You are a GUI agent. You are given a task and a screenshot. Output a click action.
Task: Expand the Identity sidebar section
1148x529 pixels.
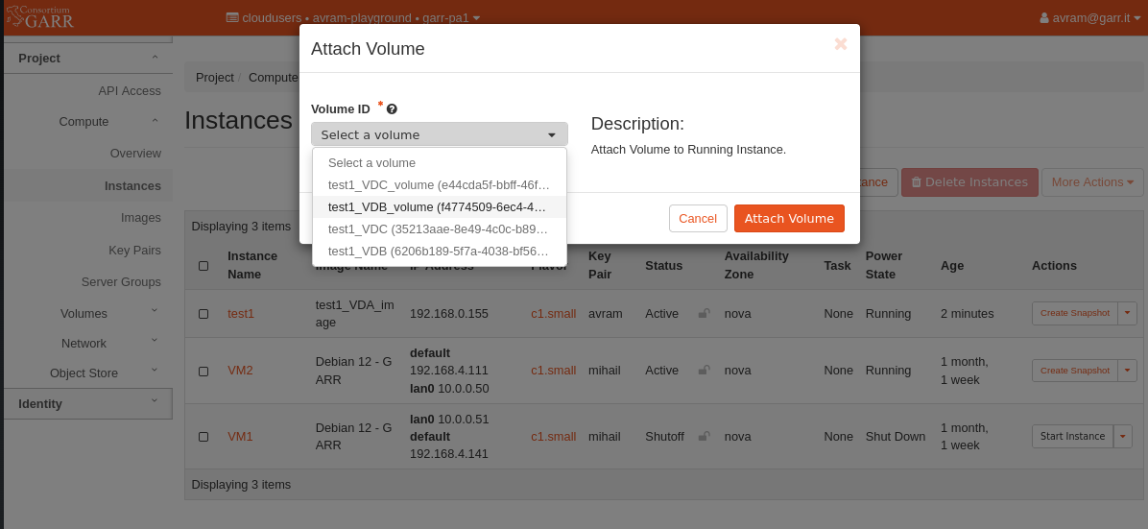(x=88, y=403)
